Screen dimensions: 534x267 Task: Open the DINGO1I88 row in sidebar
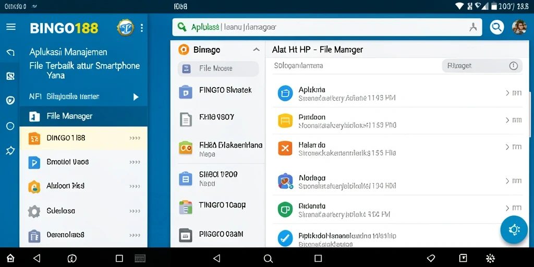click(x=83, y=138)
